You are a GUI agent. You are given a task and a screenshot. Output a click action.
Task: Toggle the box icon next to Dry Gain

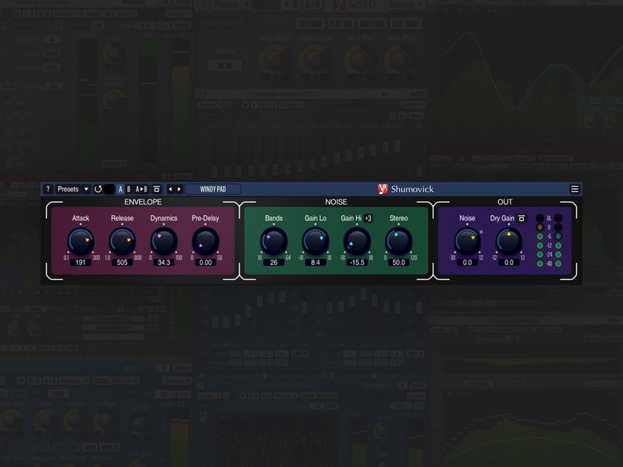tap(521, 219)
